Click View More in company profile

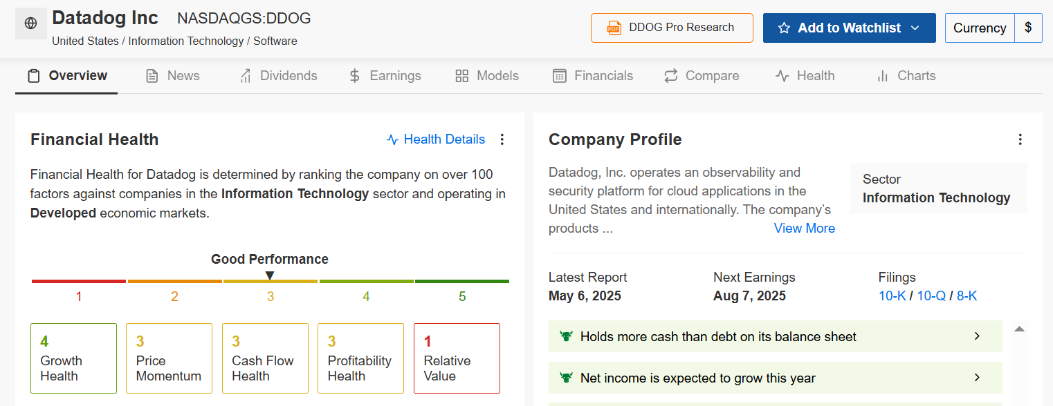(x=804, y=229)
